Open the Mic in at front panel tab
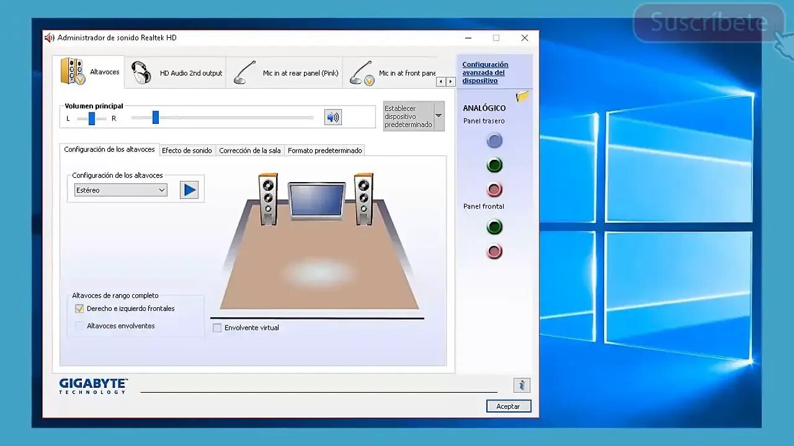Screen dimensions: 794x446 point(390,72)
